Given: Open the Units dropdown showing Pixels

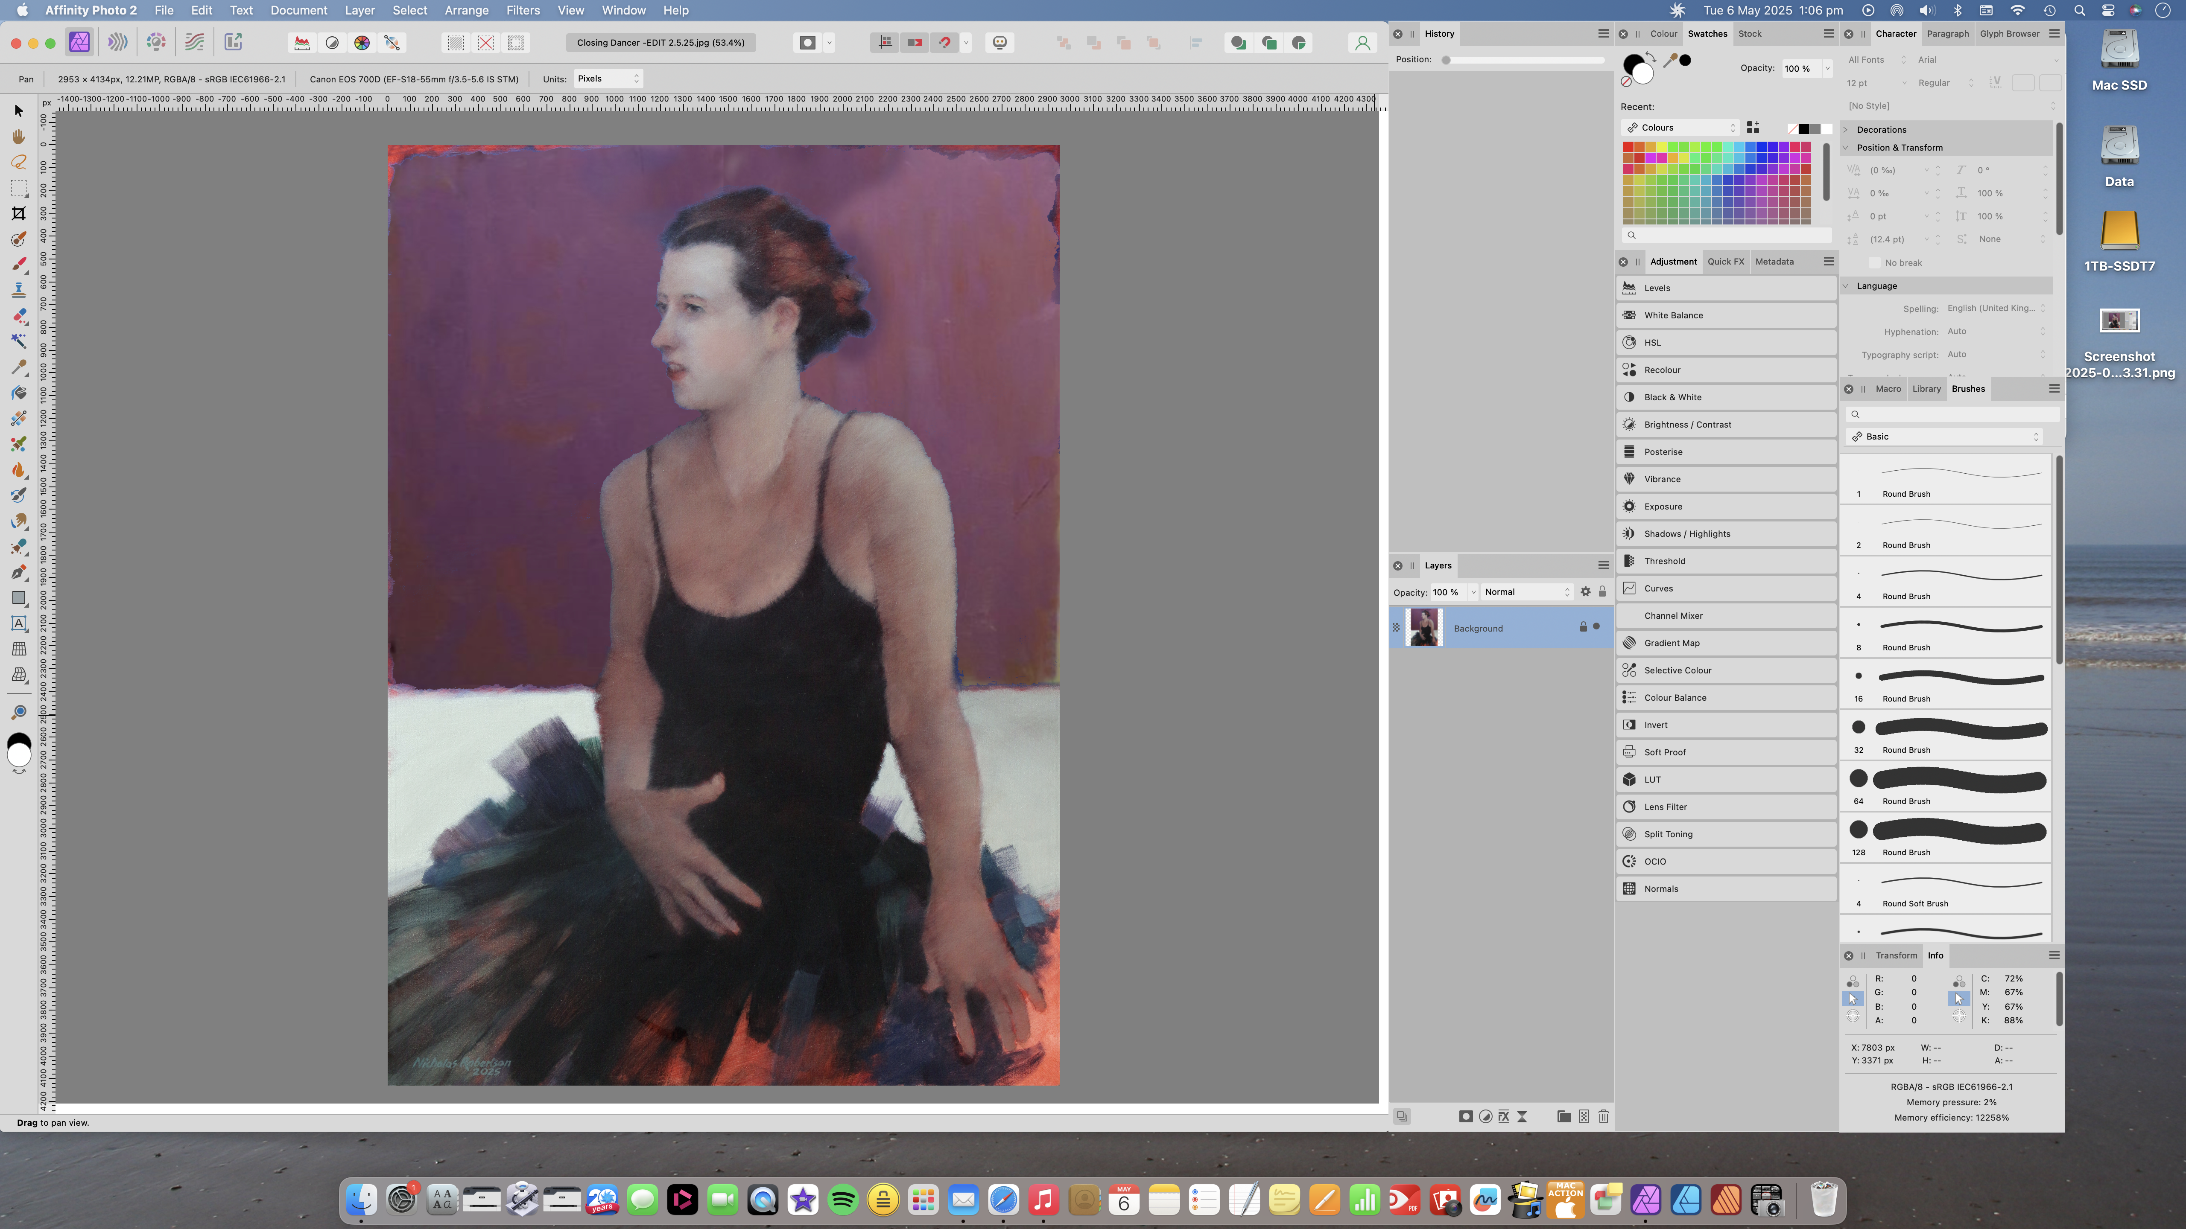Looking at the screenshot, I should 608,79.
